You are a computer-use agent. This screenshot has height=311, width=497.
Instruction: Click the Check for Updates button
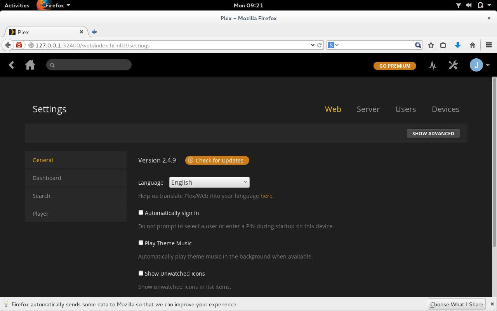(217, 160)
